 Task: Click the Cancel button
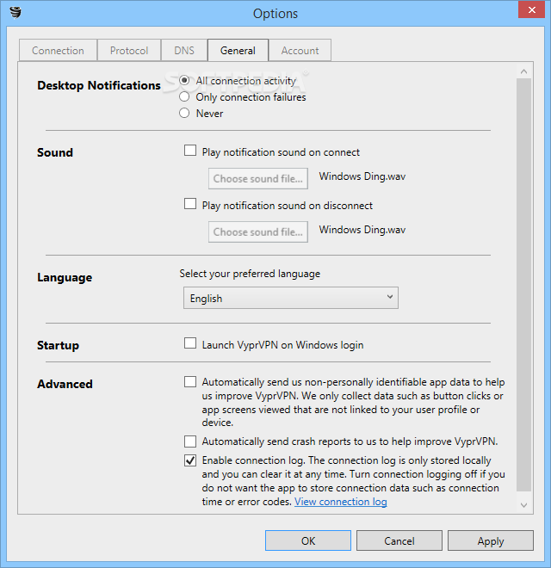coord(399,540)
